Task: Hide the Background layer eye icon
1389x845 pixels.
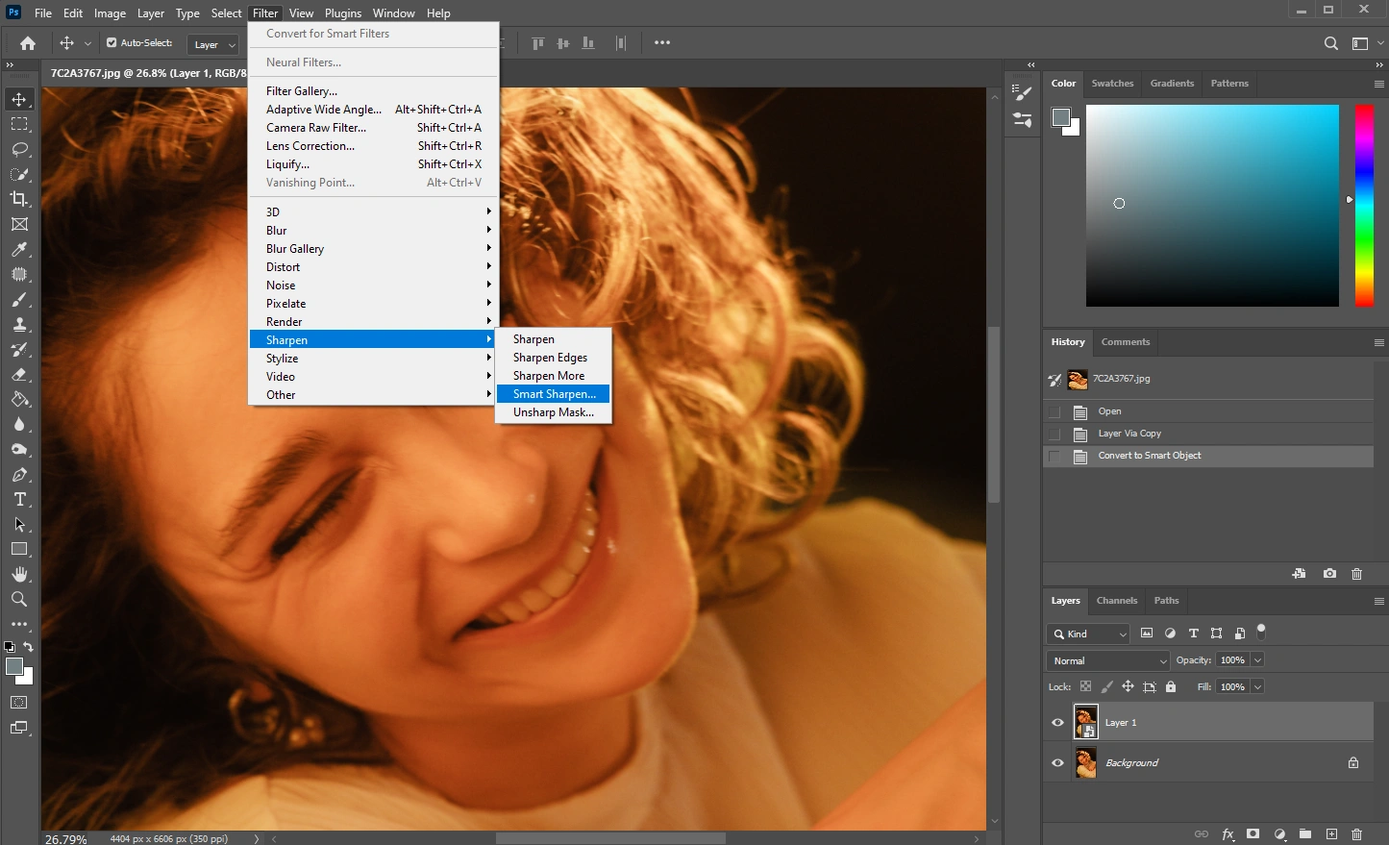Action: (x=1057, y=763)
